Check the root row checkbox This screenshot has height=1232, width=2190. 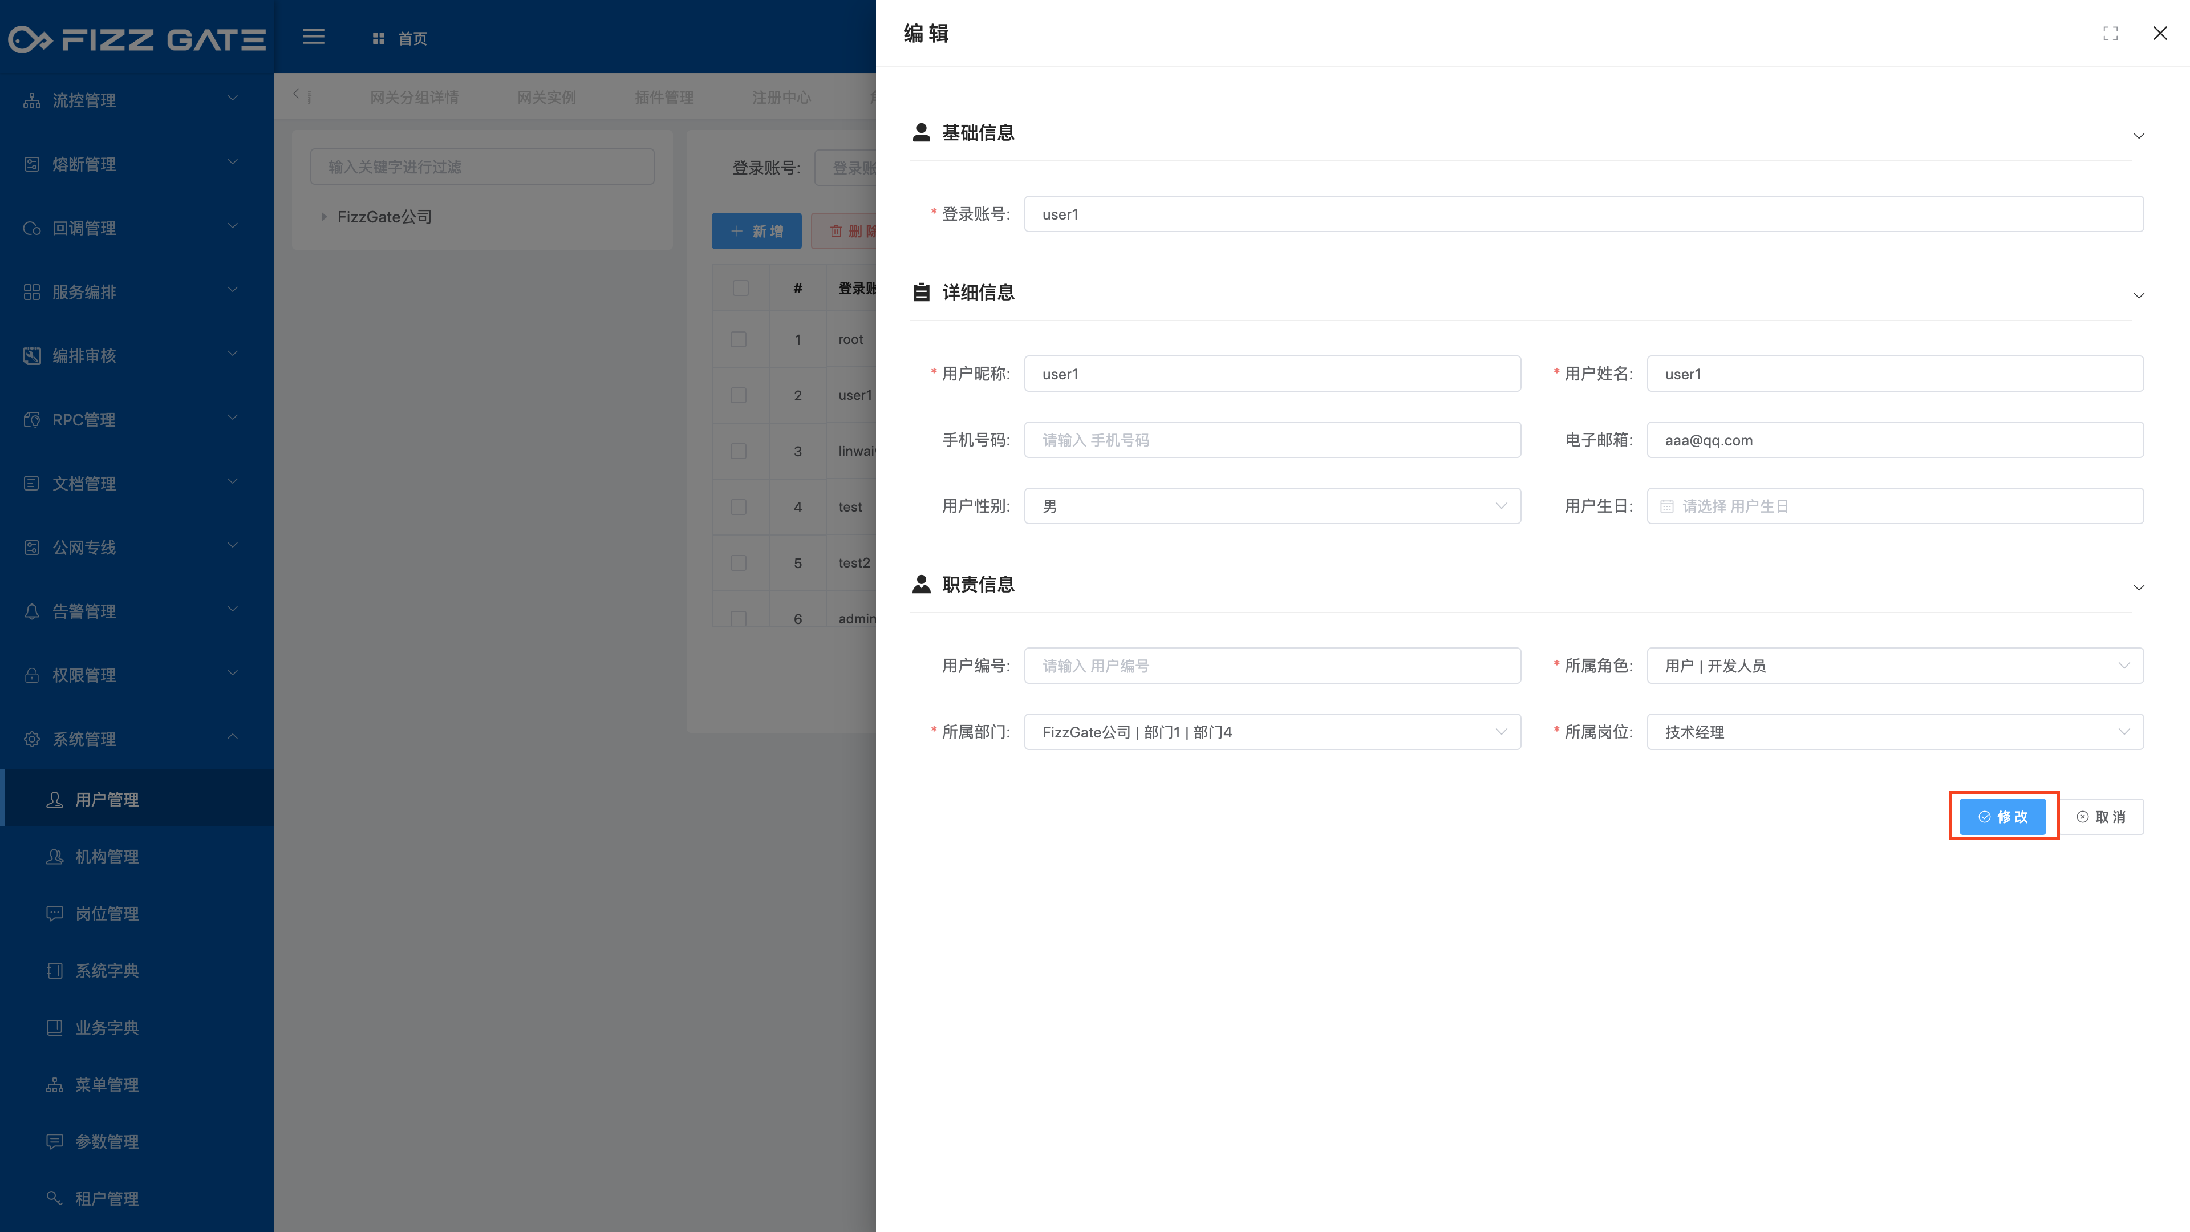point(739,339)
